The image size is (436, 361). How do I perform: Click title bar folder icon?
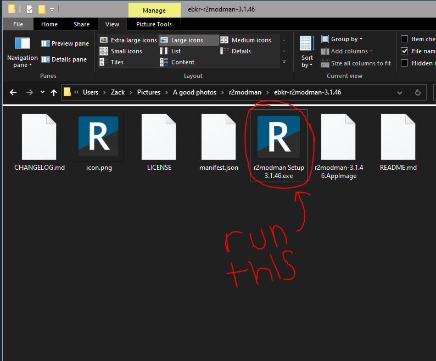[12, 9]
